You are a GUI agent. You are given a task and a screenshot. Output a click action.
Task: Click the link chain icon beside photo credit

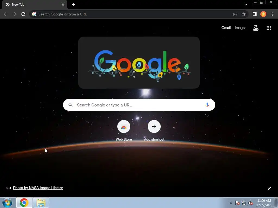pos(8,188)
